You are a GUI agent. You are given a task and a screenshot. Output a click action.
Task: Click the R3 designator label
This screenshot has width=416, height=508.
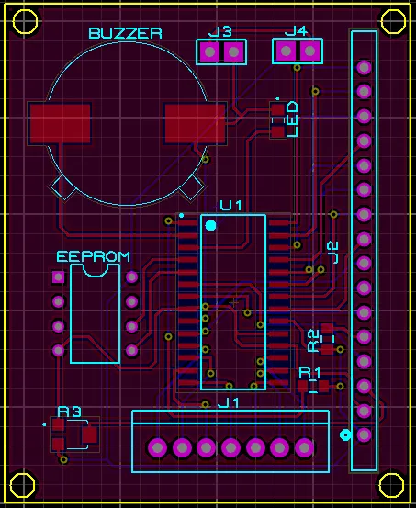[x=69, y=412]
